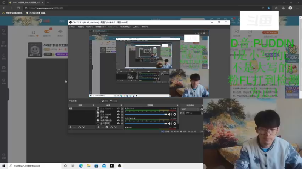Image resolution: width=302 pixels, height=169 pixels.
Task: Adjust transition duration stepper arrows
Action: pos(202,113)
